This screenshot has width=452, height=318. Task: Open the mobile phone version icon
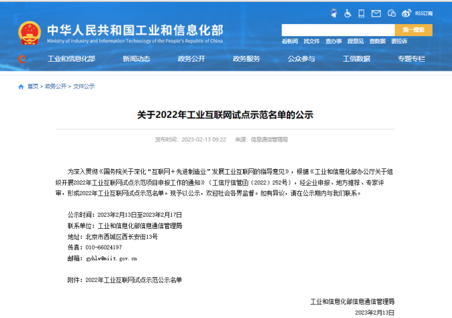coord(363,13)
